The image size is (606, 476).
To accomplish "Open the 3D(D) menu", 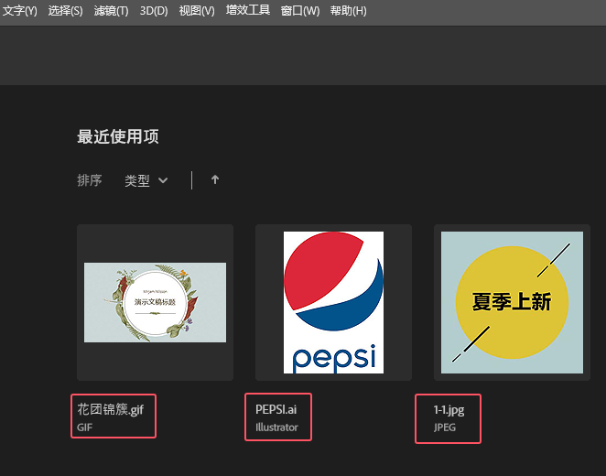I will pyautogui.click(x=154, y=10).
